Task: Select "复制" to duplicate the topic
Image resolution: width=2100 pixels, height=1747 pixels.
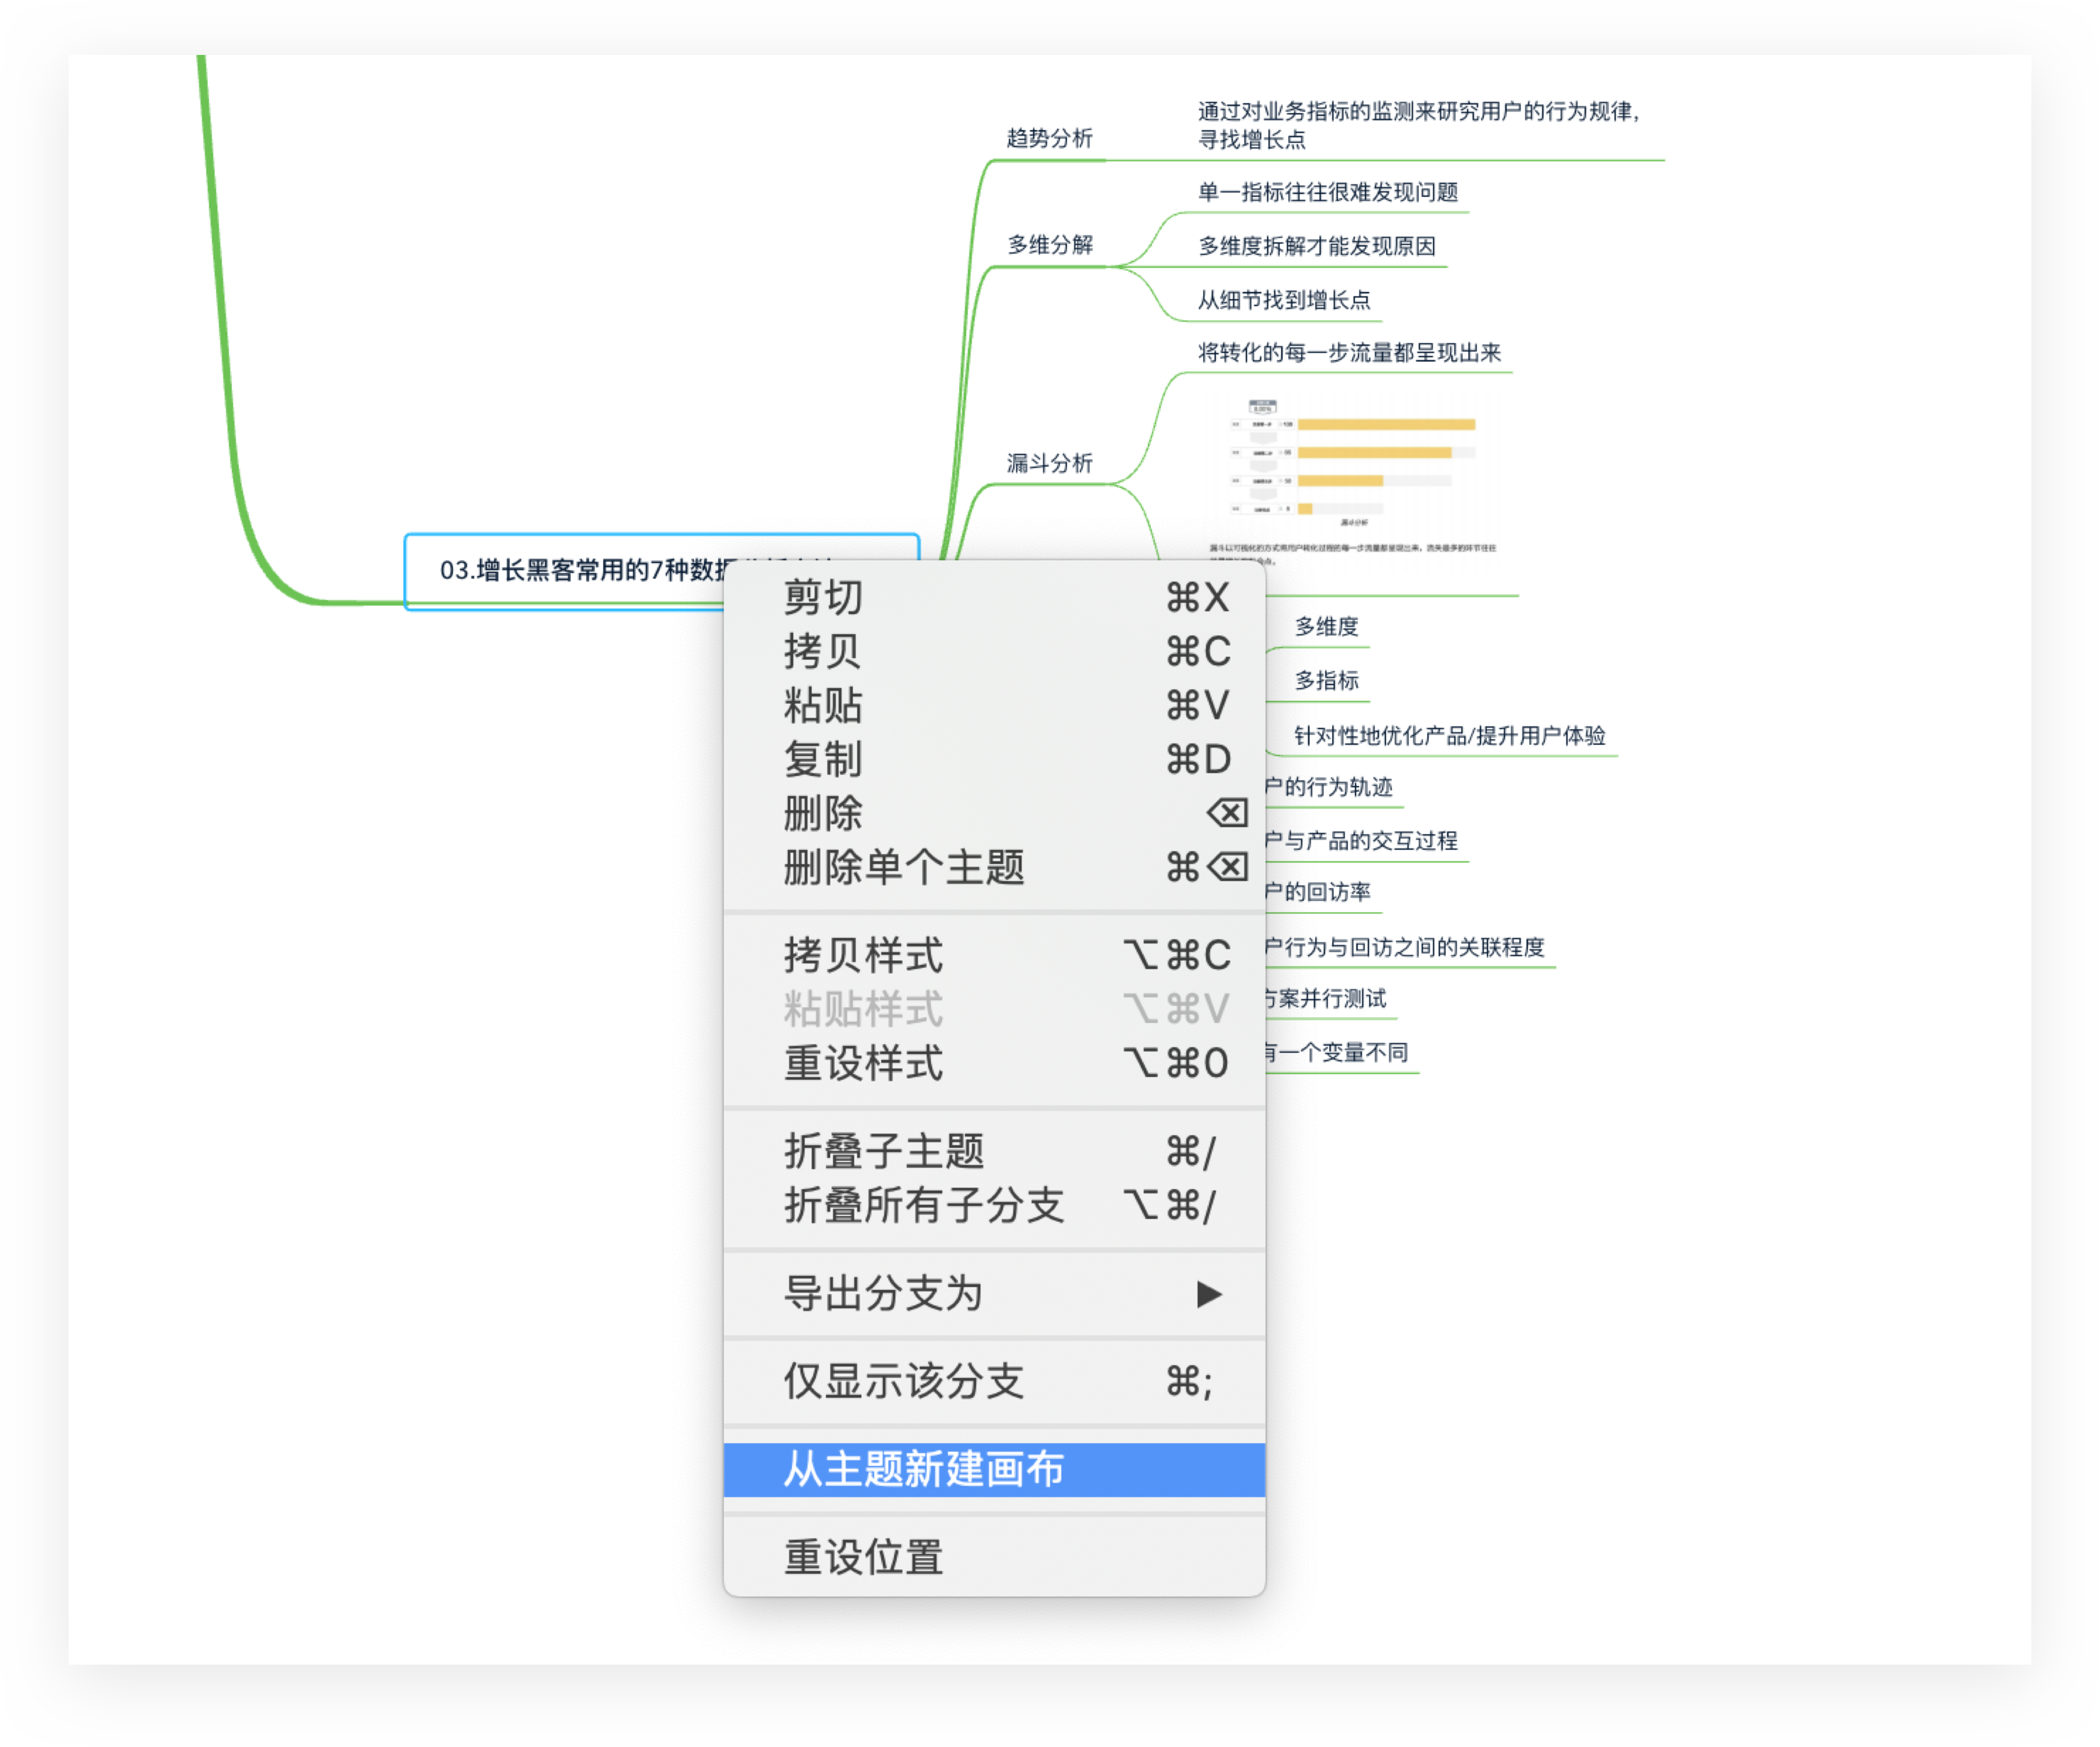Action: point(822,759)
